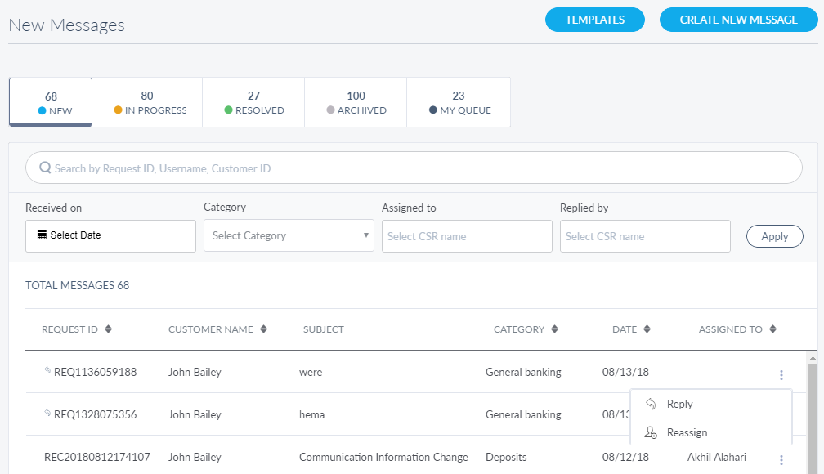Sort messages by Customer Name arrows
The image size is (824, 474).
(264, 329)
